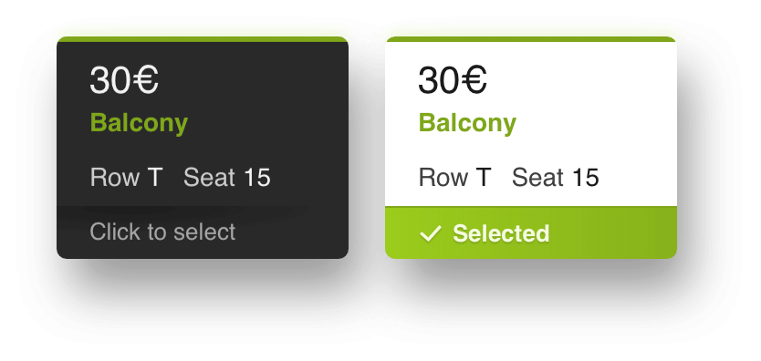The width and height of the screenshot is (761, 361).
Task: Click the green Balcony label on white card
Action: click(x=467, y=123)
